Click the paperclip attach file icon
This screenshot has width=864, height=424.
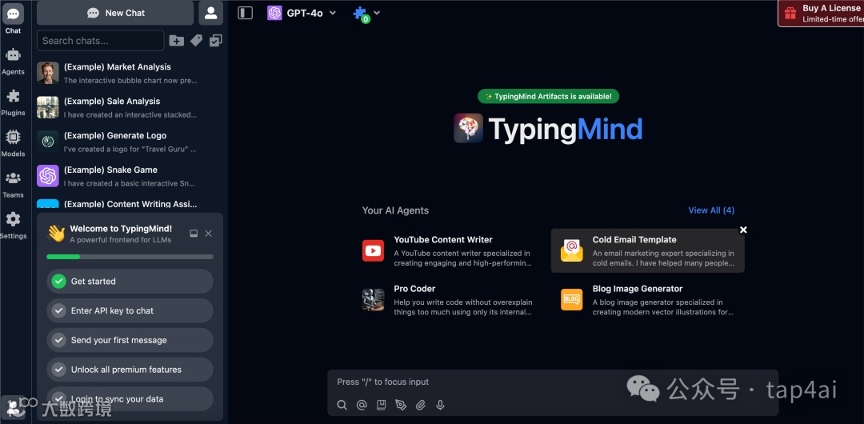[421, 406]
